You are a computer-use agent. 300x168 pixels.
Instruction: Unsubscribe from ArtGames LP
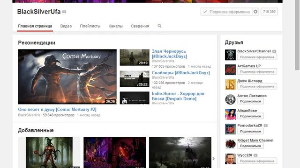click(257, 71)
